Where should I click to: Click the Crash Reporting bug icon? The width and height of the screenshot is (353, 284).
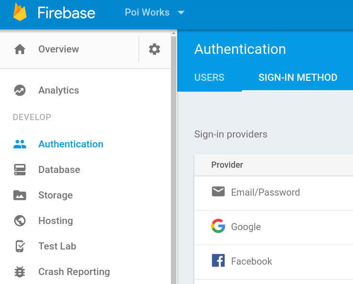pos(20,272)
